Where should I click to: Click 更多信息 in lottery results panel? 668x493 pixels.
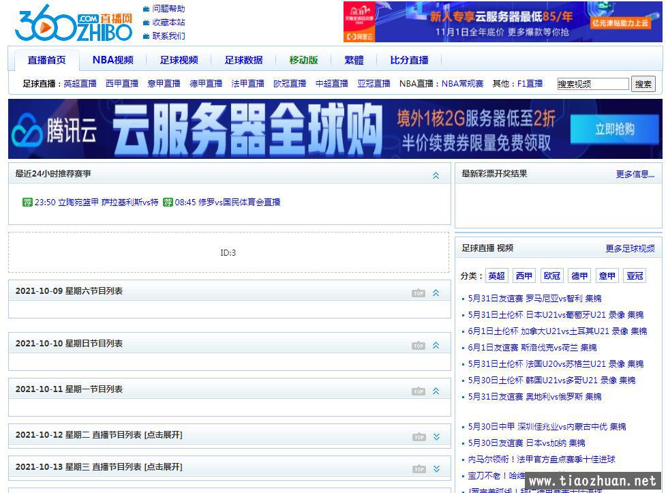635,174
